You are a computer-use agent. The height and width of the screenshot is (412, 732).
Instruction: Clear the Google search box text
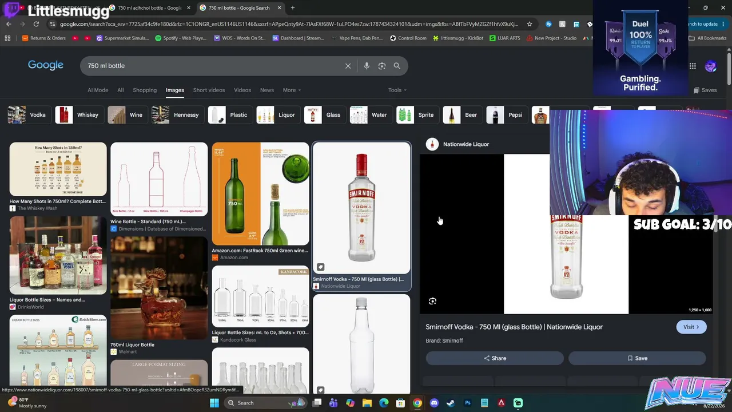point(348,66)
